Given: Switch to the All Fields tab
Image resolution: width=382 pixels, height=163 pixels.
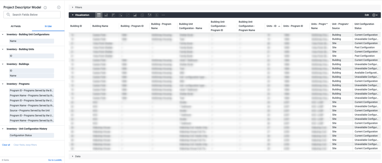Looking at the screenshot, I should (16, 26).
